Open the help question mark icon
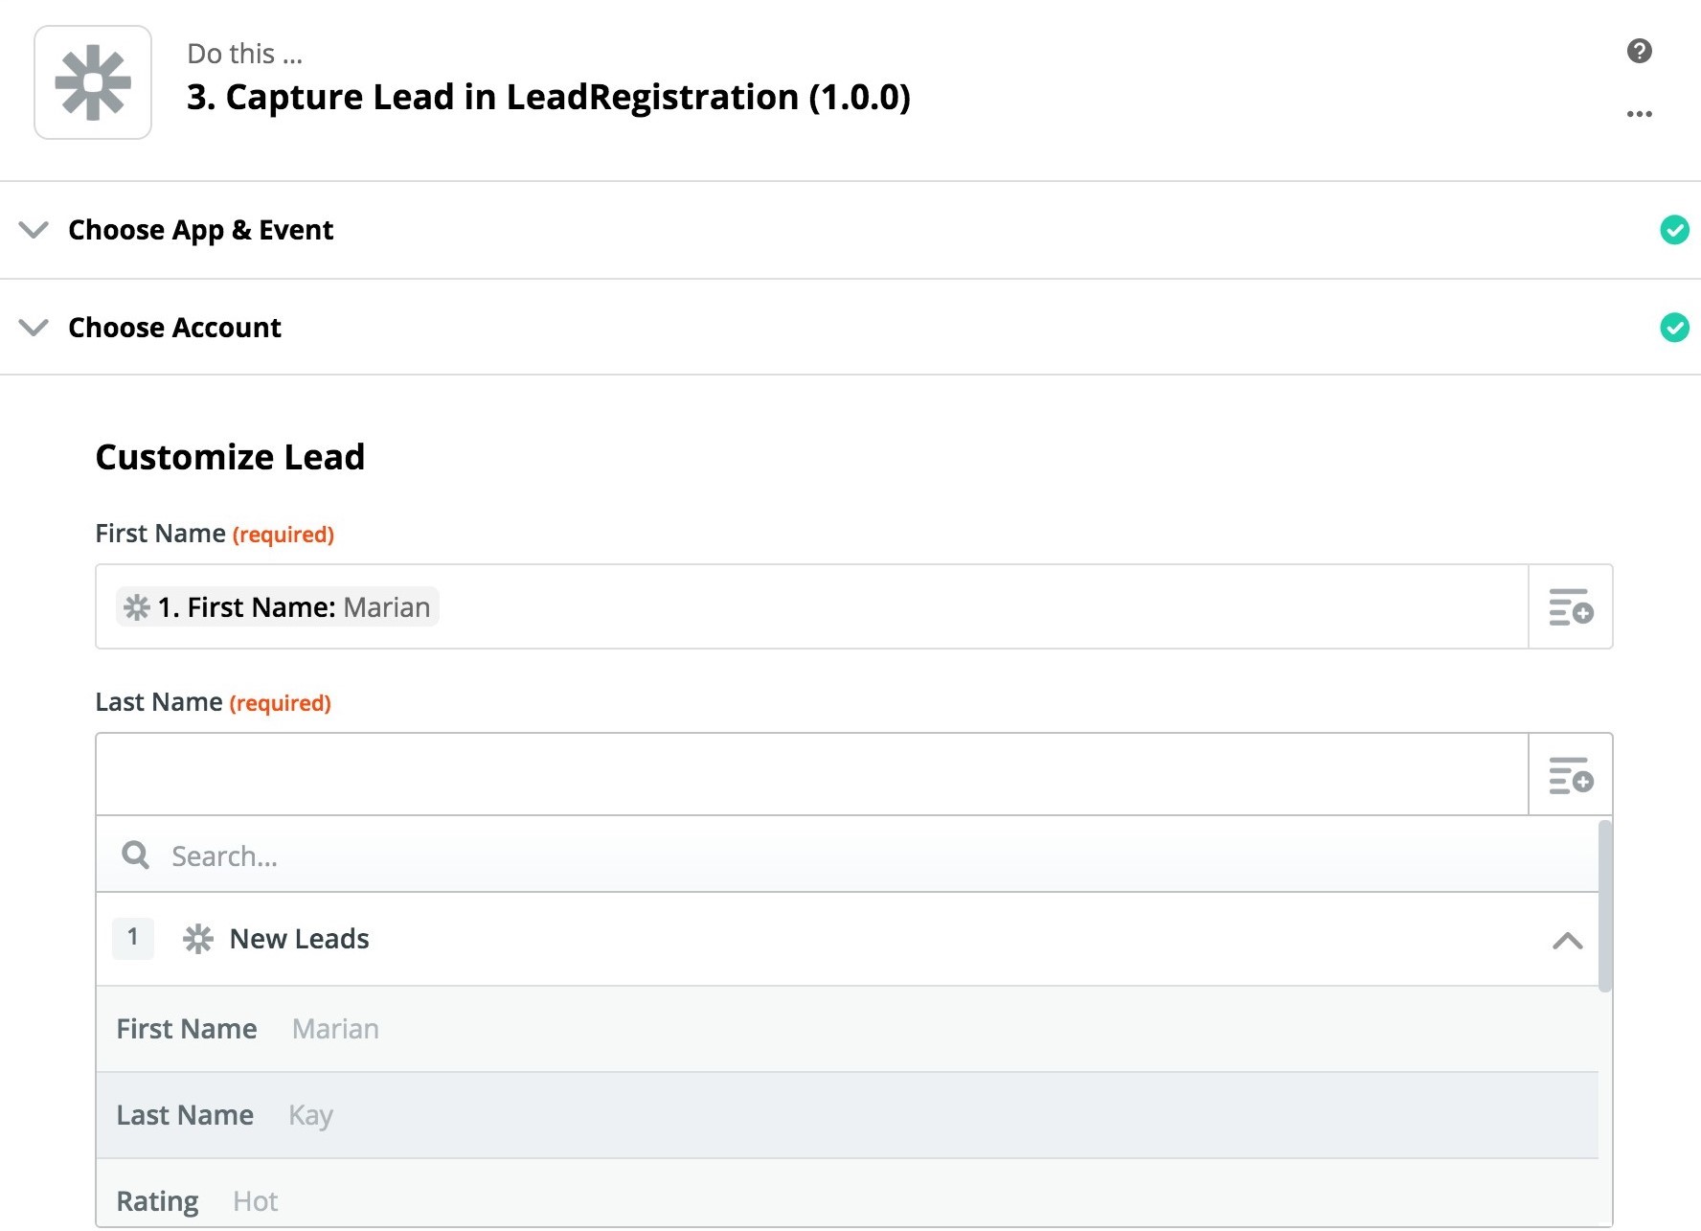The height and width of the screenshot is (1231, 1701). click(x=1639, y=51)
